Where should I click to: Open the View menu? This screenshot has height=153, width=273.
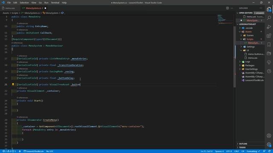click(x=34, y=3)
